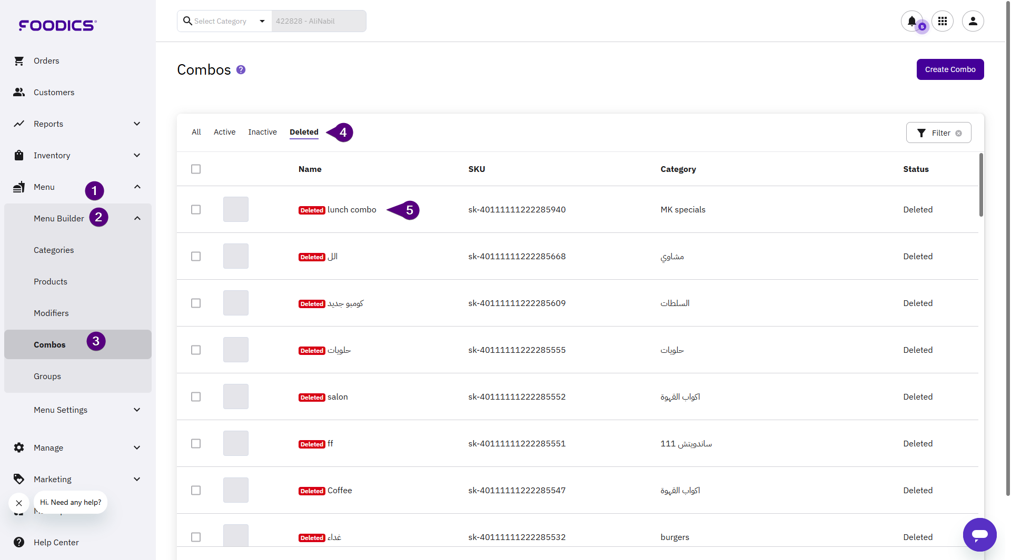This screenshot has width=1011, height=560.
Task: Click the Customers people icon
Action: tap(19, 93)
